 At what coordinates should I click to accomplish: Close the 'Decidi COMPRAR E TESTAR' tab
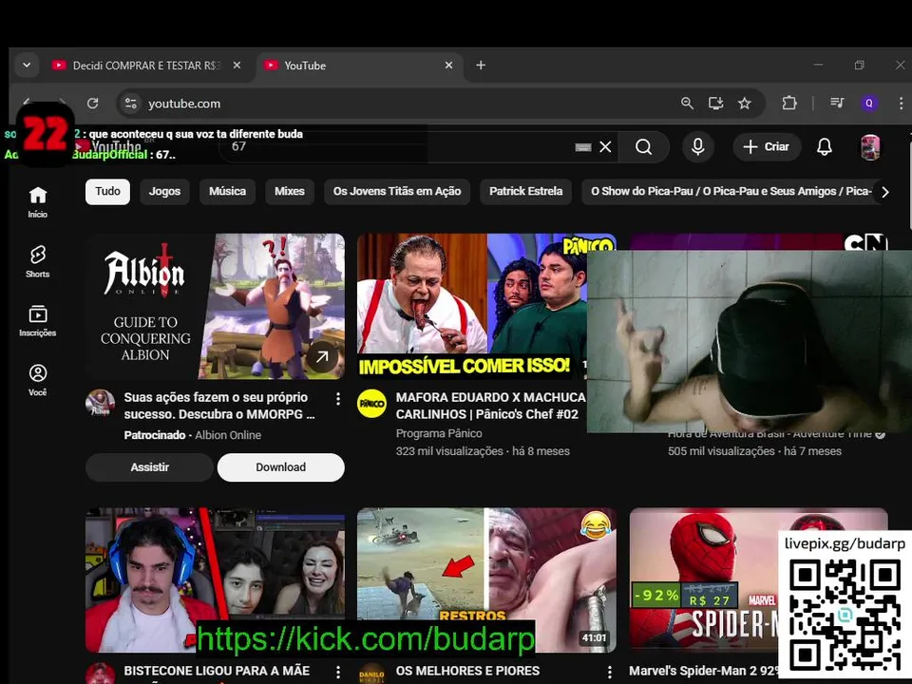click(x=237, y=66)
